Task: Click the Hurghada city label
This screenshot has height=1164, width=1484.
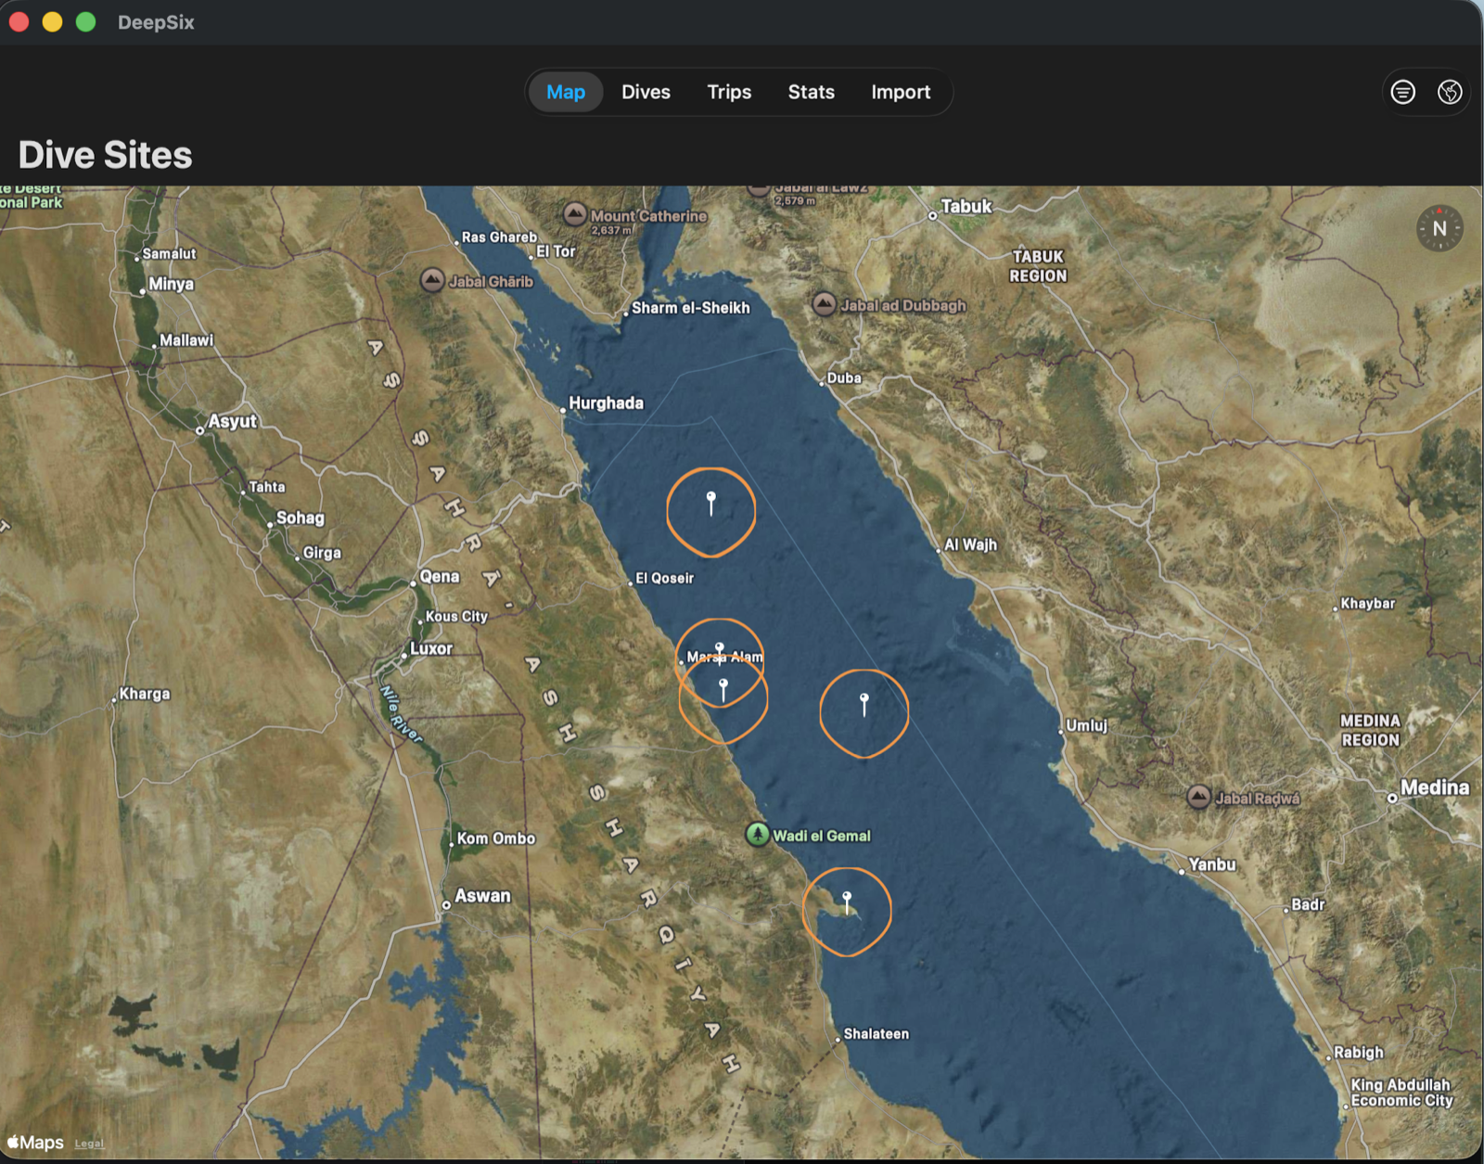Action: 606,403
